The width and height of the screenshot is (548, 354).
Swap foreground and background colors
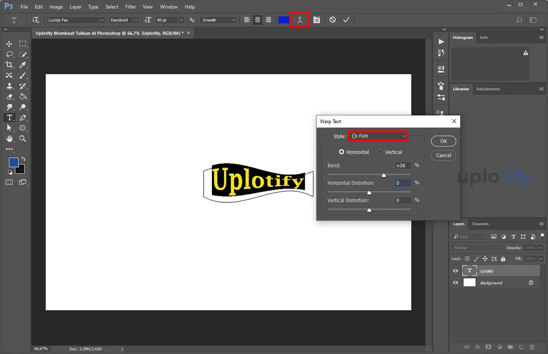[x=24, y=159]
